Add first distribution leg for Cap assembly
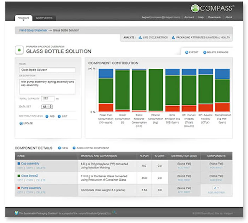 [x=184, y=168]
